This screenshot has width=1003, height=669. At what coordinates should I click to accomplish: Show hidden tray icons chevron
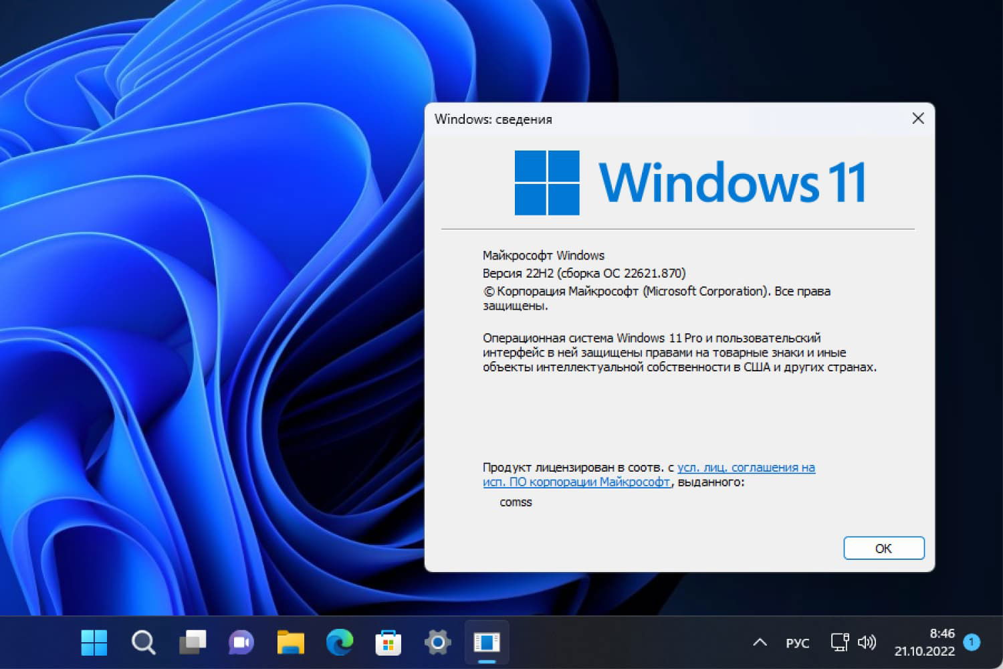point(760,643)
